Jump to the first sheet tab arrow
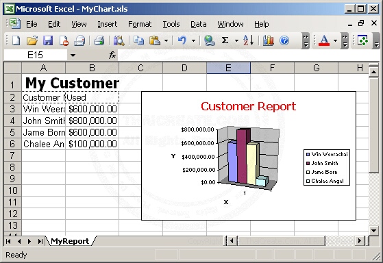This screenshot has width=383, height=263. [8, 241]
